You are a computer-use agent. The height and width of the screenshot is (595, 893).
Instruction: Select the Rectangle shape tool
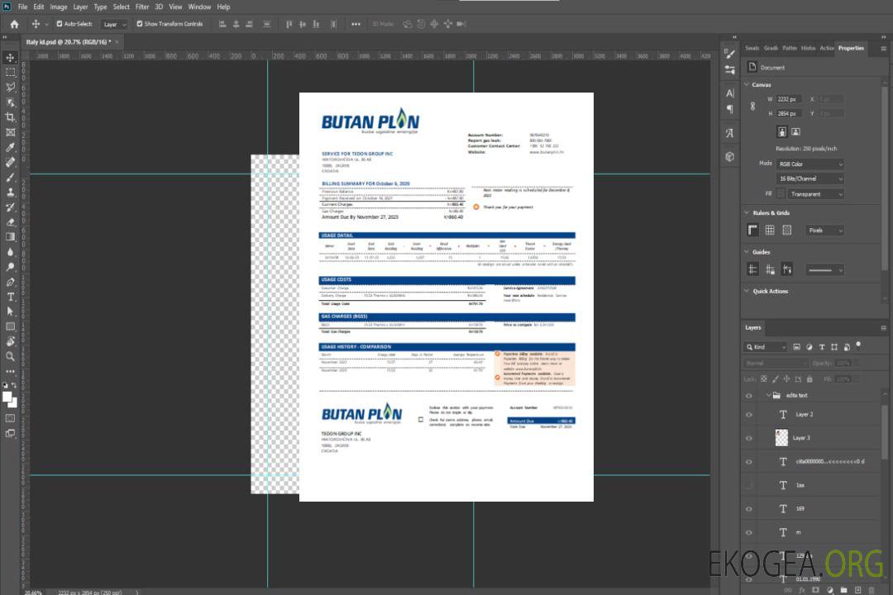click(10, 326)
